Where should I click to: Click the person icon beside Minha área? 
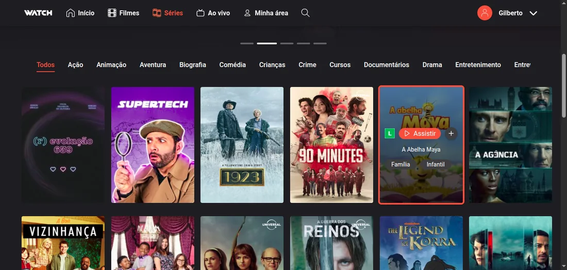[247, 13]
